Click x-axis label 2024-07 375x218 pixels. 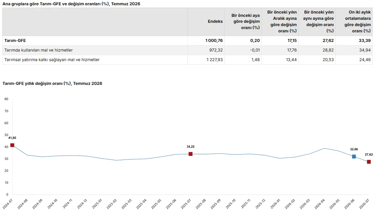coord(7,204)
